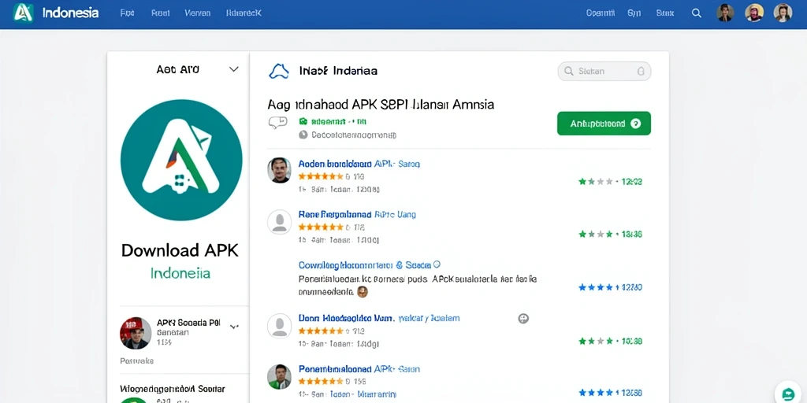Open third user avatar in top bar

(x=783, y=13)
